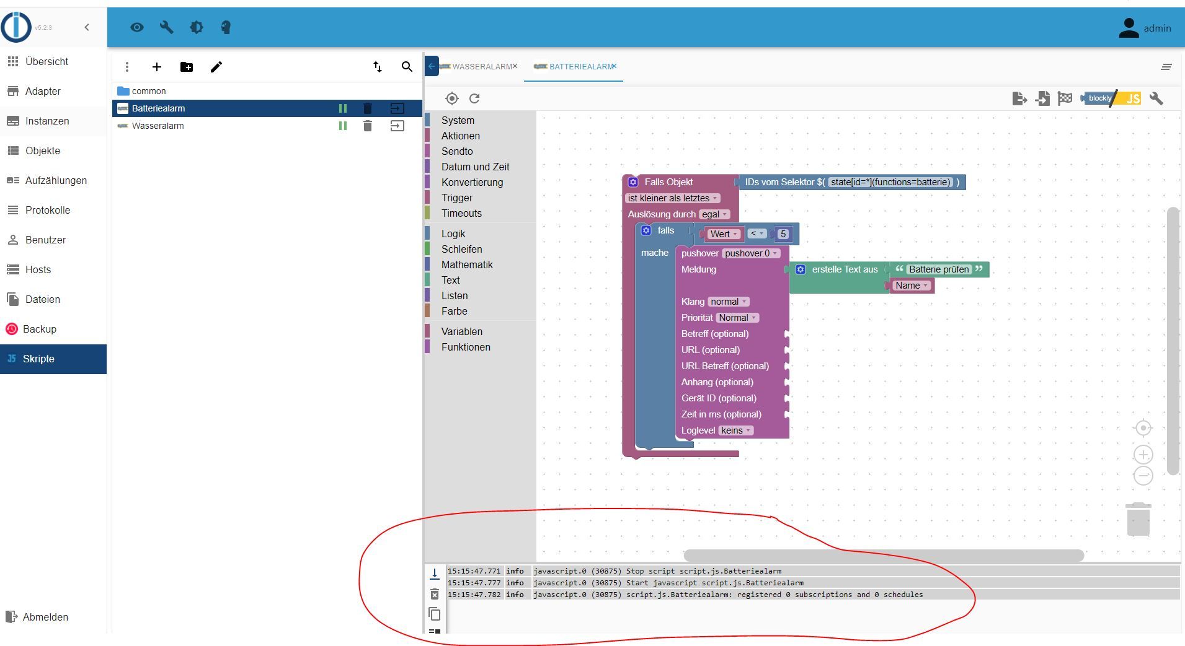
Task: Click the add new folder icon
Action: tap(186, 67)
